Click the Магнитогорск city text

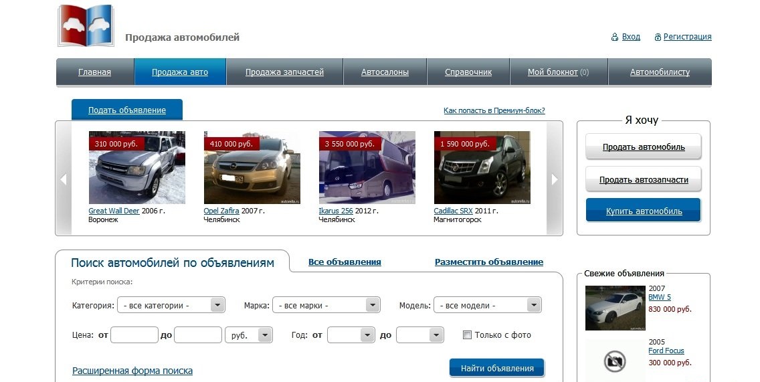click(x=458, y=219)
